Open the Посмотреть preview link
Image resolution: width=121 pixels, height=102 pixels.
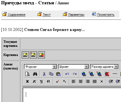(x=106, y=15)
